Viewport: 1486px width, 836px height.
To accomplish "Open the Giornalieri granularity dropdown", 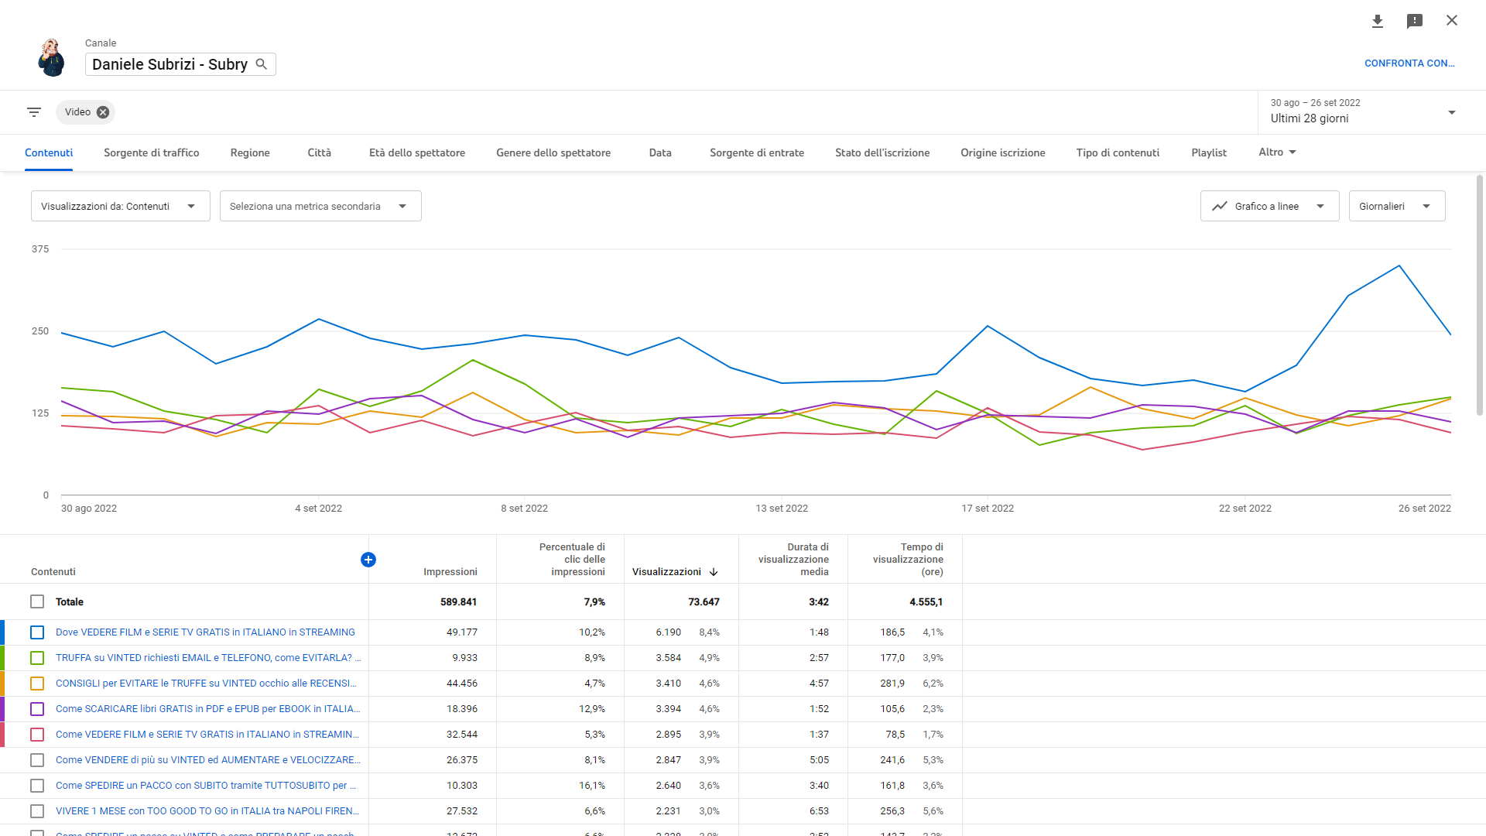I will tap(1397, 206).
